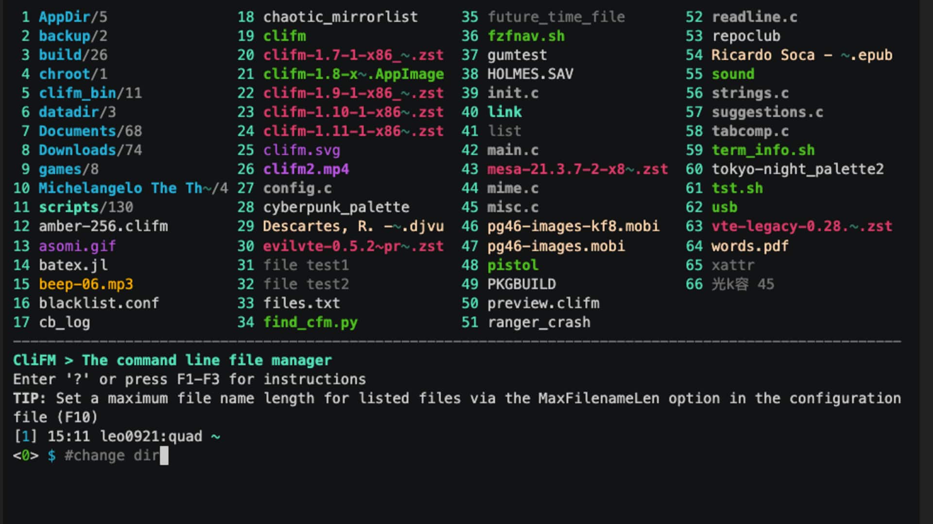This screenshot has height=524, width=933.
Task: Click the PKGBUILD file entry
Action: (x=522, y=284)
